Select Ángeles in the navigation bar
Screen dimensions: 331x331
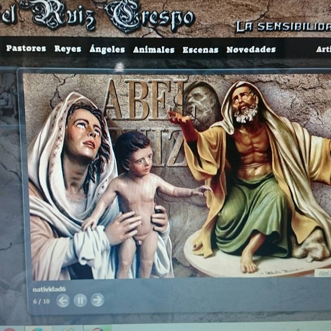pos(107,50)
